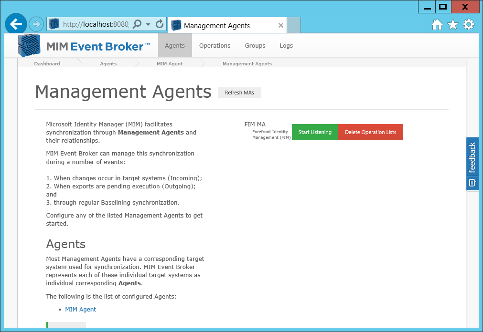Image resolution: width=483 pixels, height=332 pixels.
Task: Click the MIM Event Broker cube logo
Action: [29, 45]
